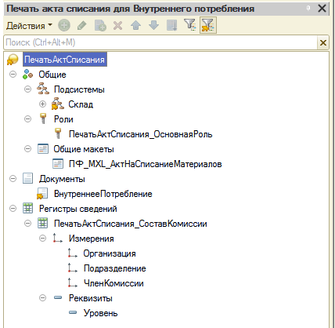Expand the Склад subsystem node

click(42, 104)
